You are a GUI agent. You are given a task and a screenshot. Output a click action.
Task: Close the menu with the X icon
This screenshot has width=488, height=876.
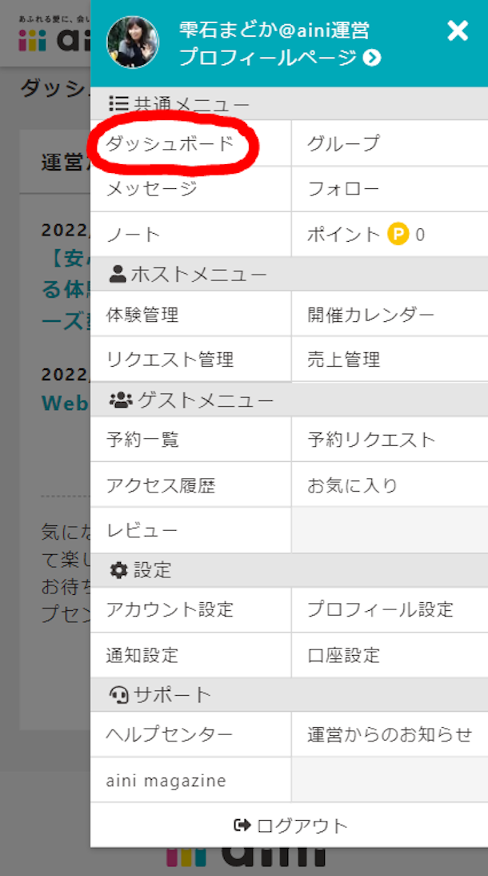click(x=458, y=31)
